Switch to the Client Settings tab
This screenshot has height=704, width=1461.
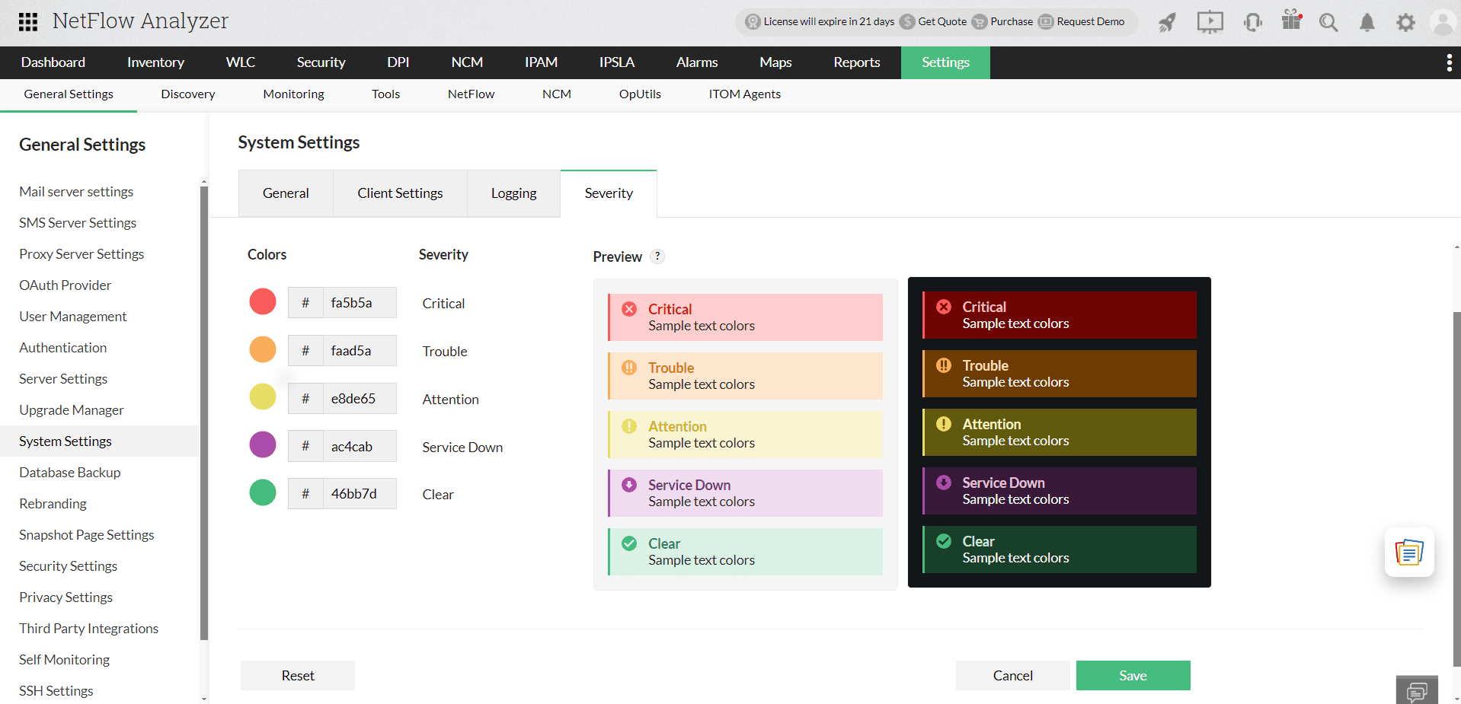tap(400, 193)
